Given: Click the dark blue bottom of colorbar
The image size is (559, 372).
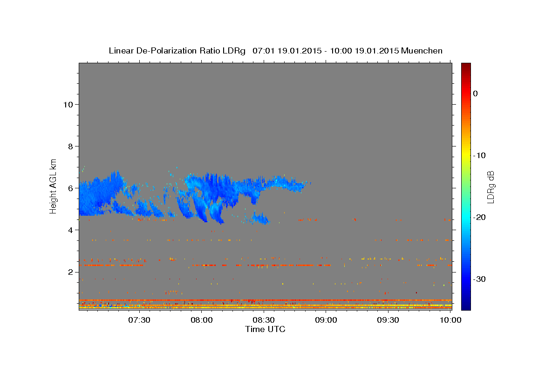Looking at the screenshot, I should tap(466, 305).
